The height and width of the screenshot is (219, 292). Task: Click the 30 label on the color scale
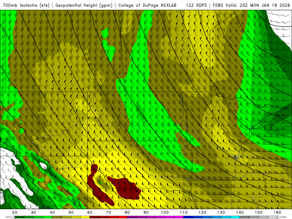(34, 212)
